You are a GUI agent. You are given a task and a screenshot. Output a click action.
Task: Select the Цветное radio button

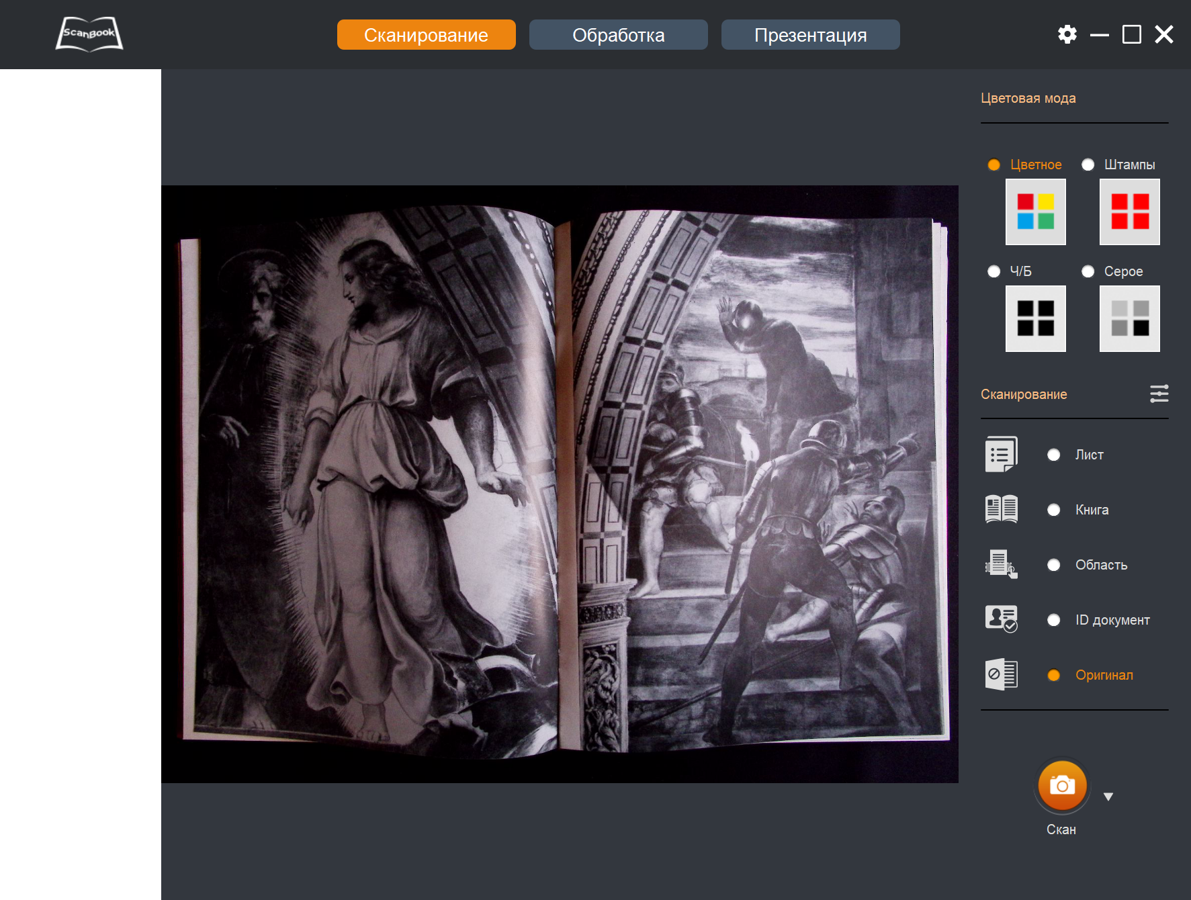(994, 165)
